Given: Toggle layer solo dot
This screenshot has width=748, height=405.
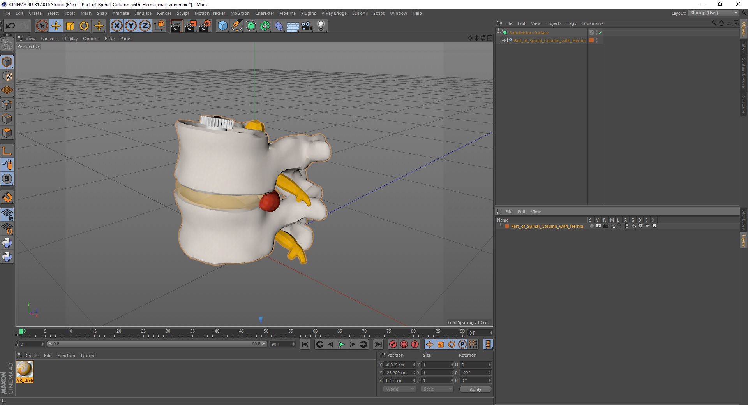Looking at the screenshot, I should point(592,226).
